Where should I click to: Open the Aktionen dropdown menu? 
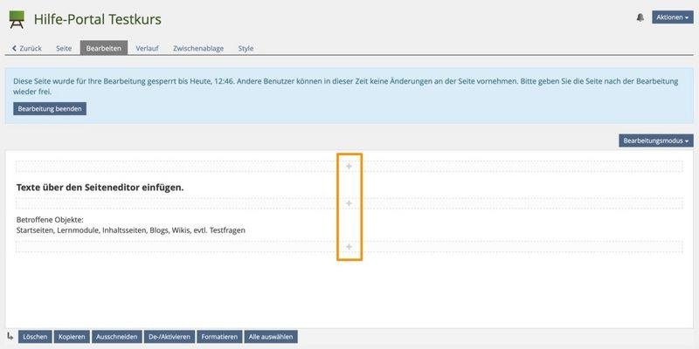pos(672,17)
